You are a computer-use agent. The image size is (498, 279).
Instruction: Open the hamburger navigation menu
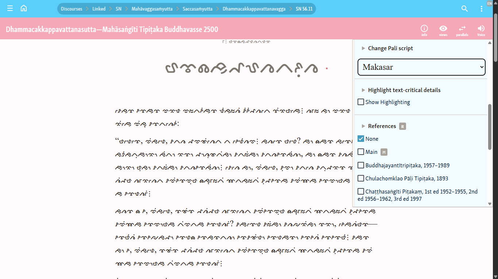click(10, 8)
